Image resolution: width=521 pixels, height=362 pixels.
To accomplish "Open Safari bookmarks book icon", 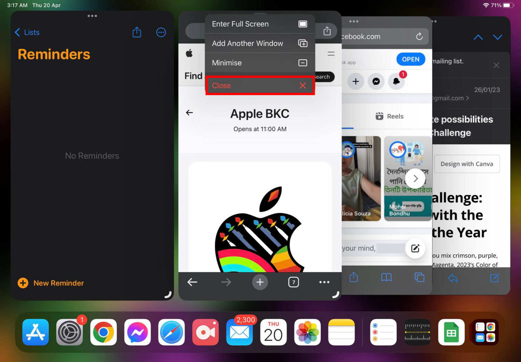I will [x=386, y=277].
